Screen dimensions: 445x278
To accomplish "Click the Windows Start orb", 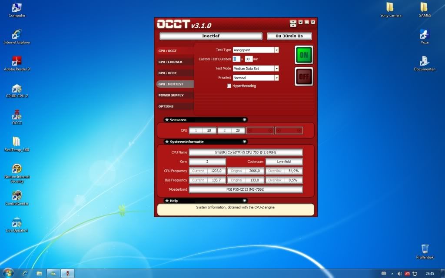I will [x=8, y=273].
